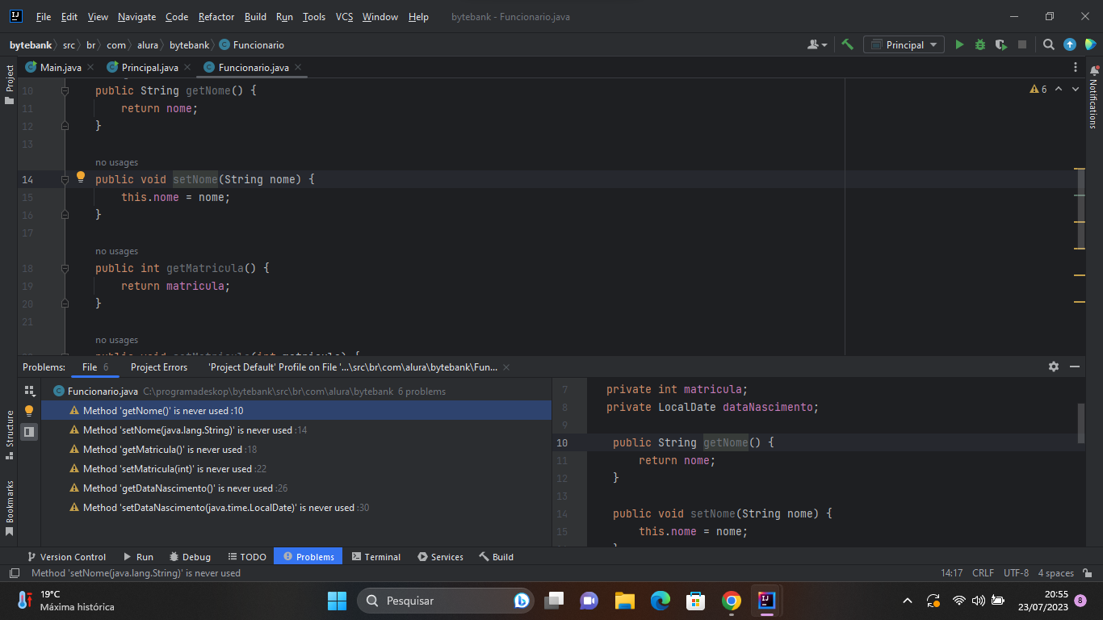
Task: Open the Run tool window button
Action: [x=138, y=557]
